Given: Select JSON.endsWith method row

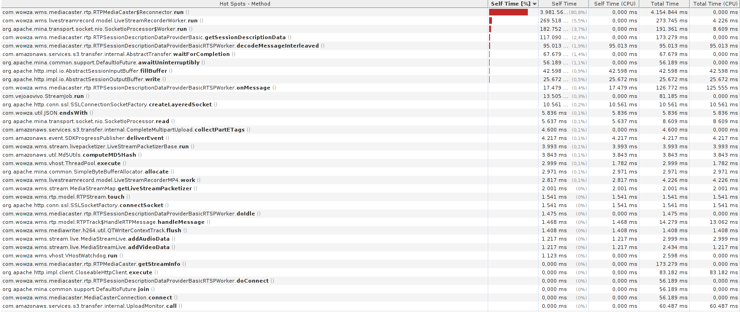Looking at the screenshot, I should click(x=370, y=113).
